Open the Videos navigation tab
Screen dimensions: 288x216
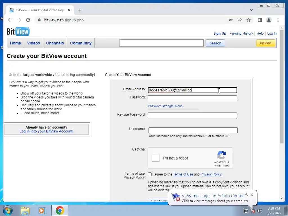pyautogui.click(x=33, y=43)
